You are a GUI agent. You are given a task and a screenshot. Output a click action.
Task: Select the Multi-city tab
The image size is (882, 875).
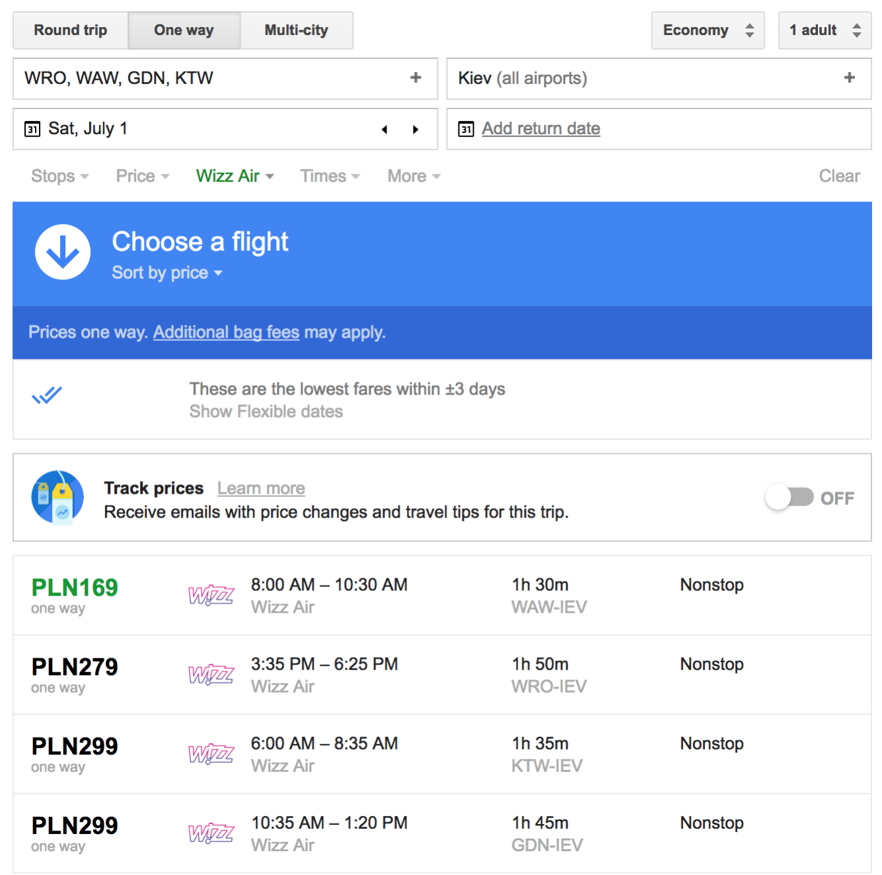click(296, 30)
